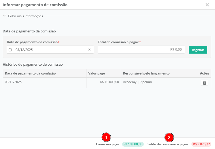Focus the Total de comissão a pagar input
This screenshot has width=215, height=149.
(141, 50)
